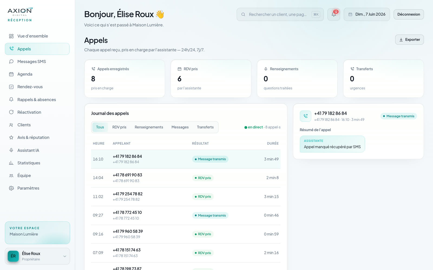This screenshot has width=433, height=270.
Task: Focus the Rechercher un client search field
Action: coord(280,14)
